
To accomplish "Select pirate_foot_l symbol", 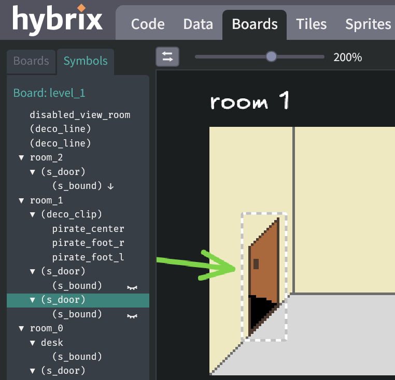I will [x=88, y=257].
